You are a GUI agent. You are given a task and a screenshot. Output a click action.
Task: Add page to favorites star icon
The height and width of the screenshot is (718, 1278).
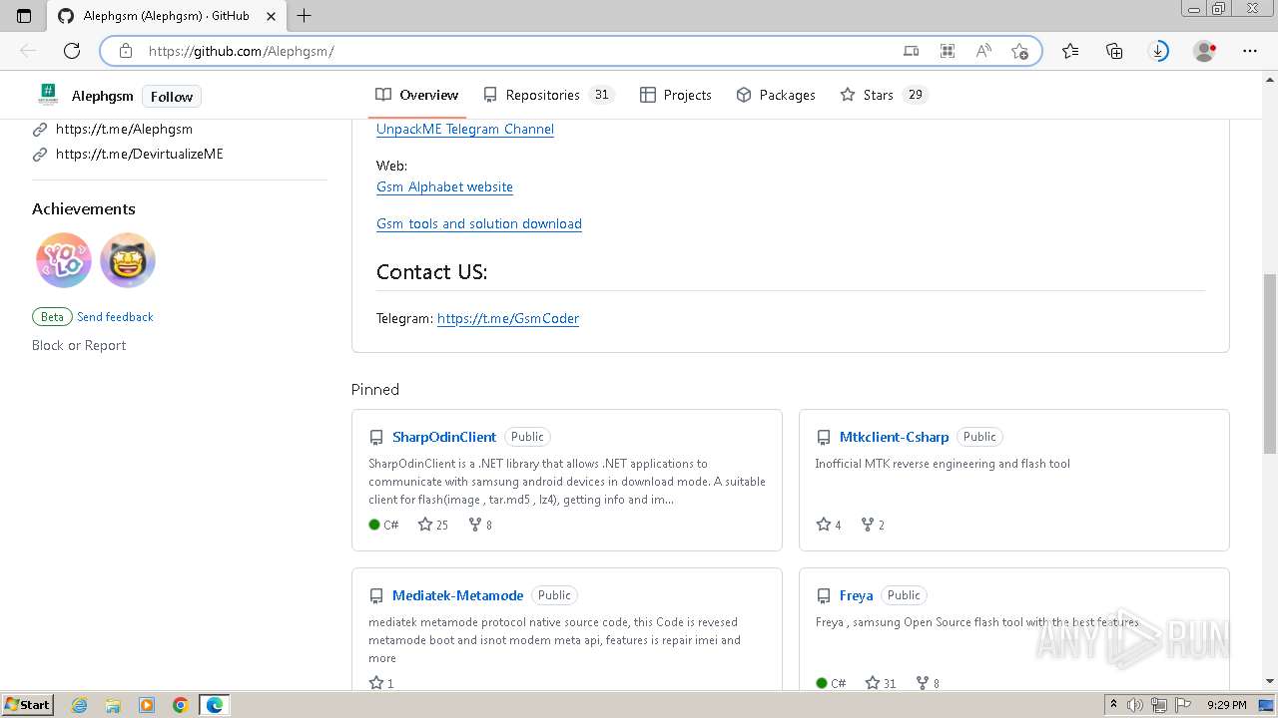(x=1019, y=51)
